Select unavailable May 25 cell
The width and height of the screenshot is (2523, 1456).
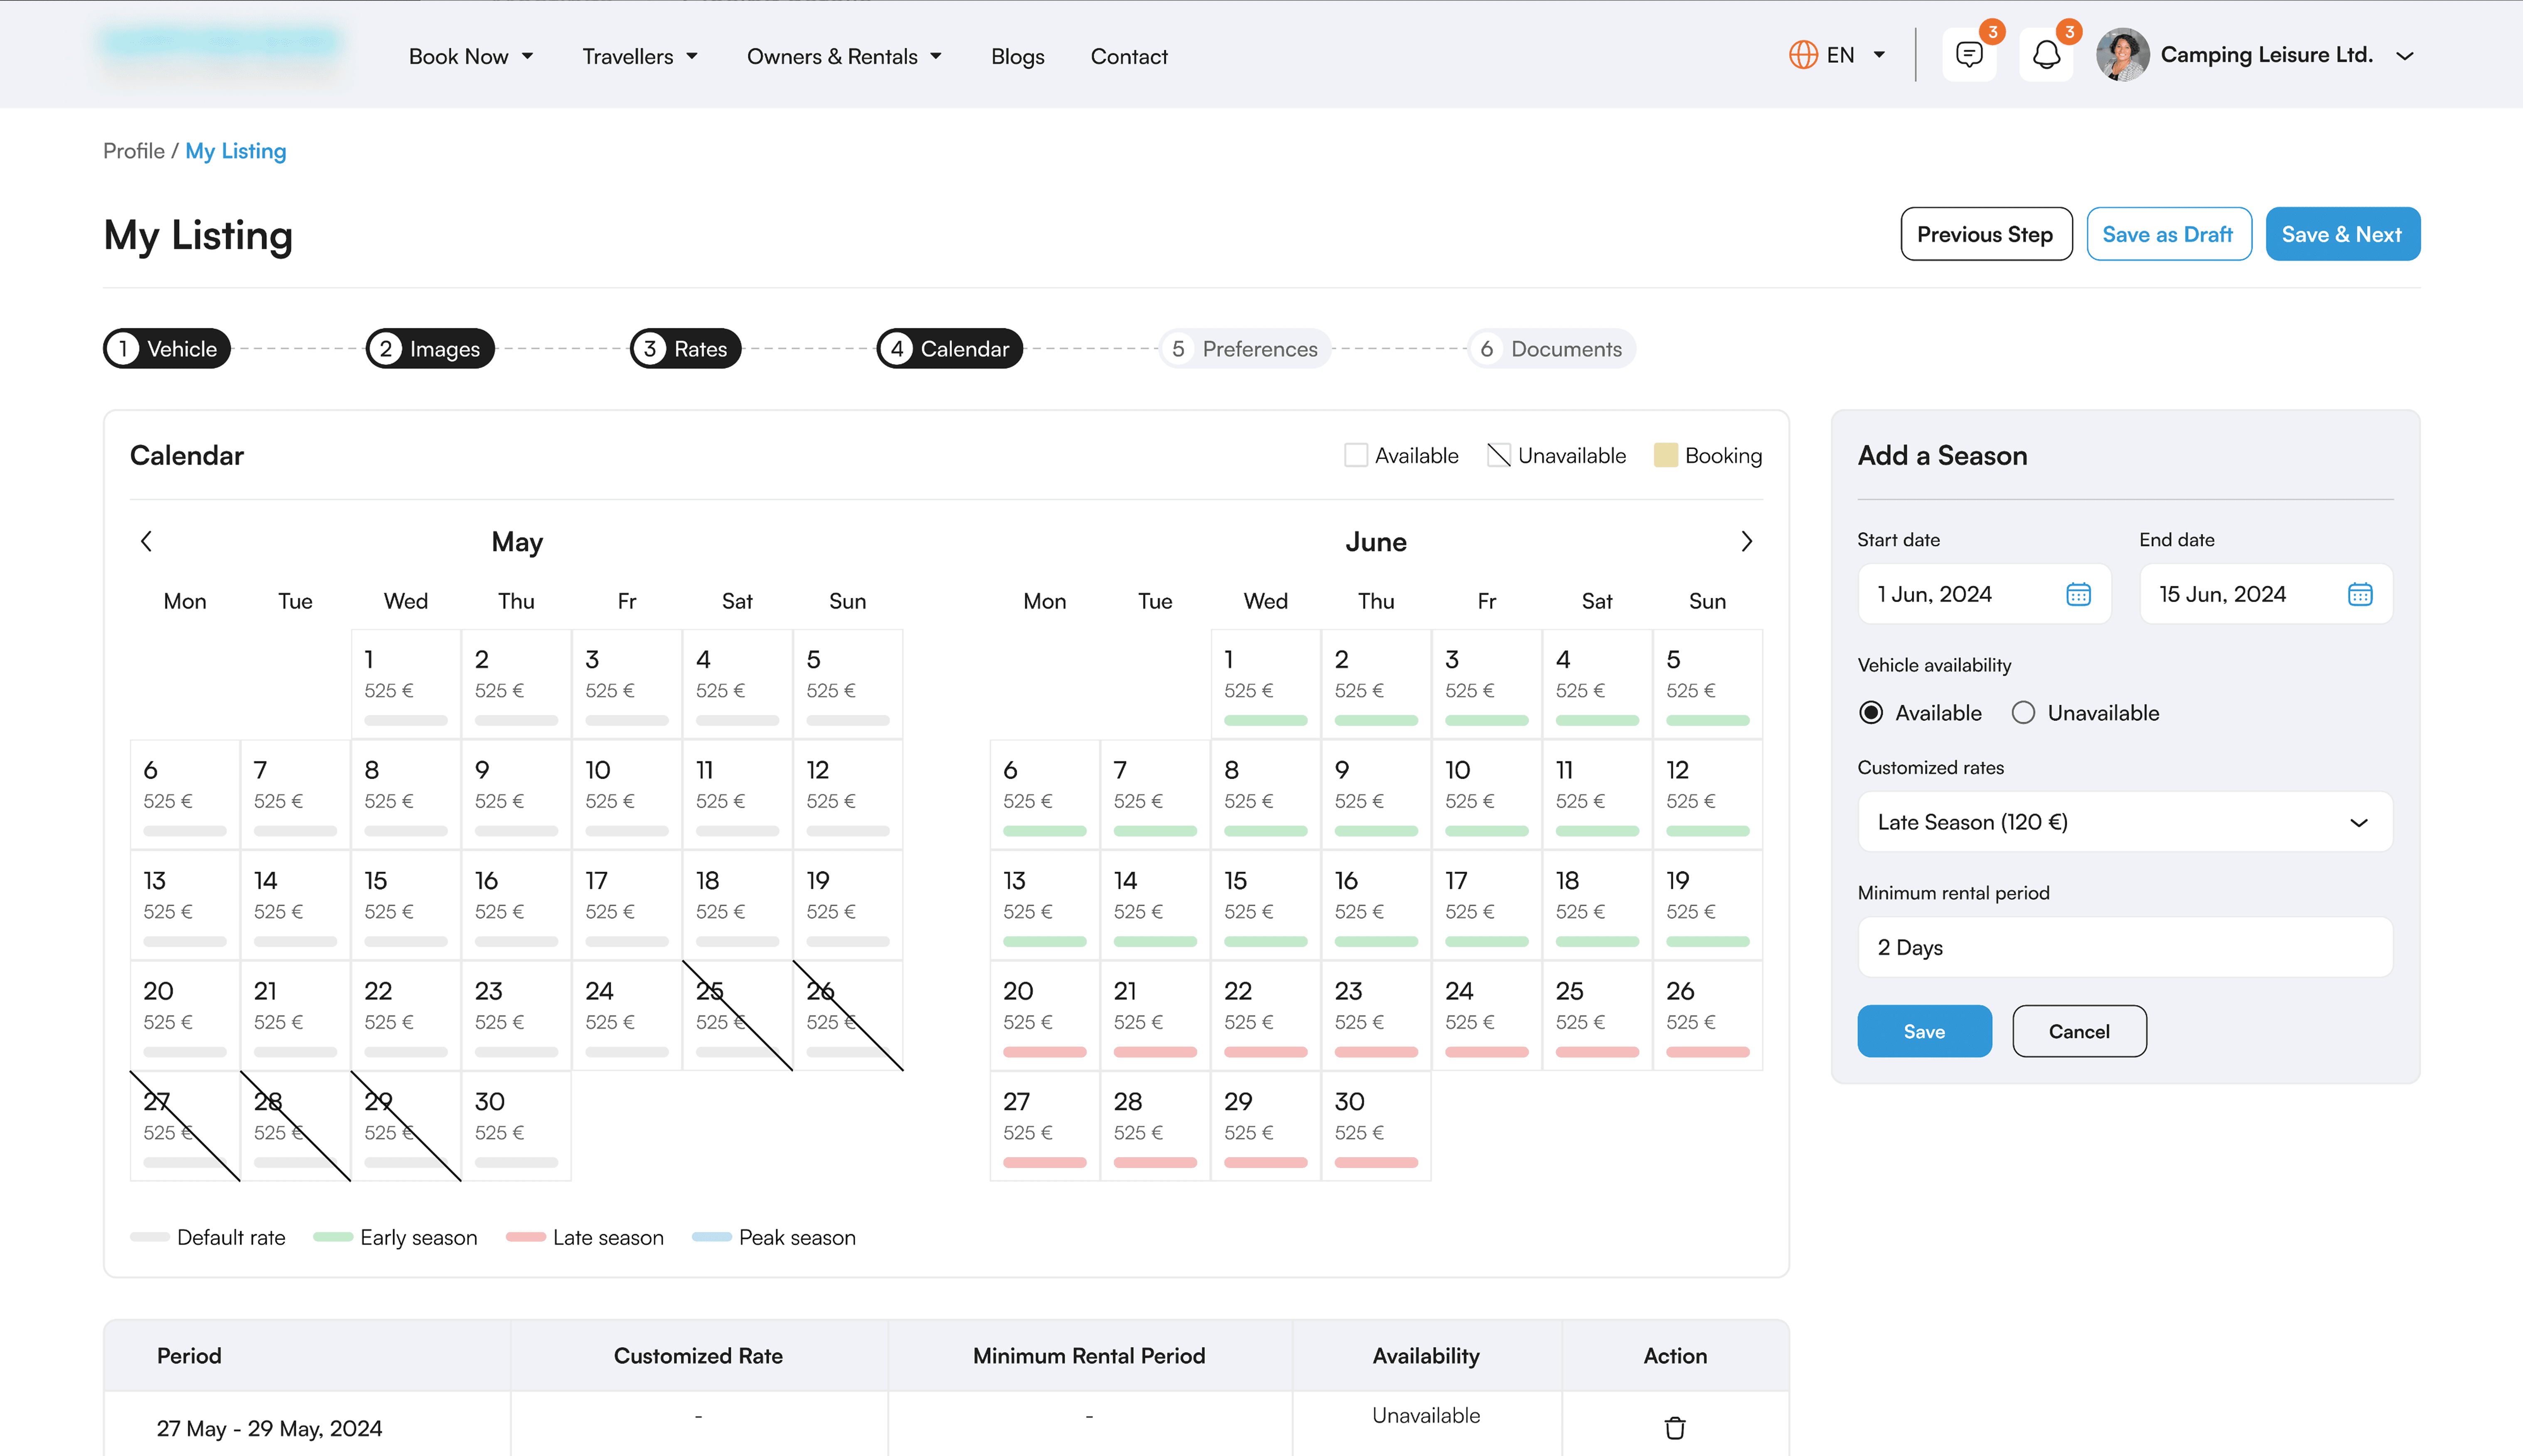[x=737, y=1016]
